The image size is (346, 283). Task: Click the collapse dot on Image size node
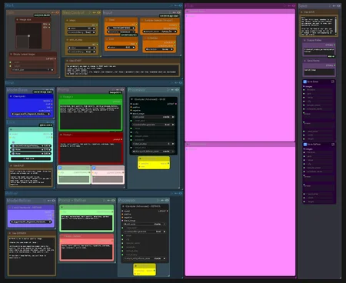point(18,19)
